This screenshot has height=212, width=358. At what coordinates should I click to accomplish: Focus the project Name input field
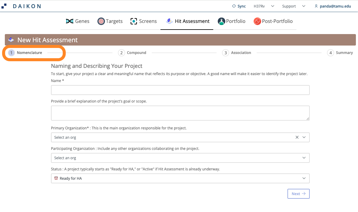(x=180, y=90)
